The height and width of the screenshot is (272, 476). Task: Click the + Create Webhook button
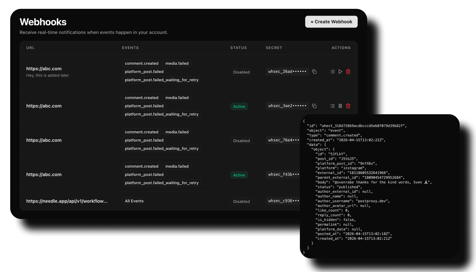click(331, 22)
